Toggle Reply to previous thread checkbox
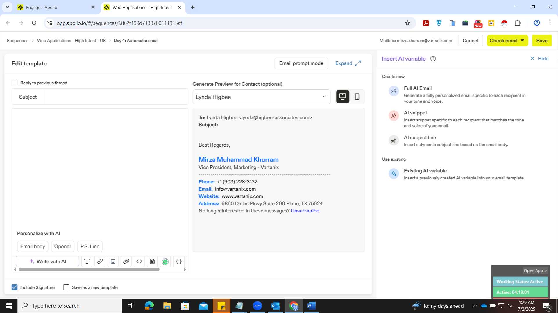 [x=15, y=83]
